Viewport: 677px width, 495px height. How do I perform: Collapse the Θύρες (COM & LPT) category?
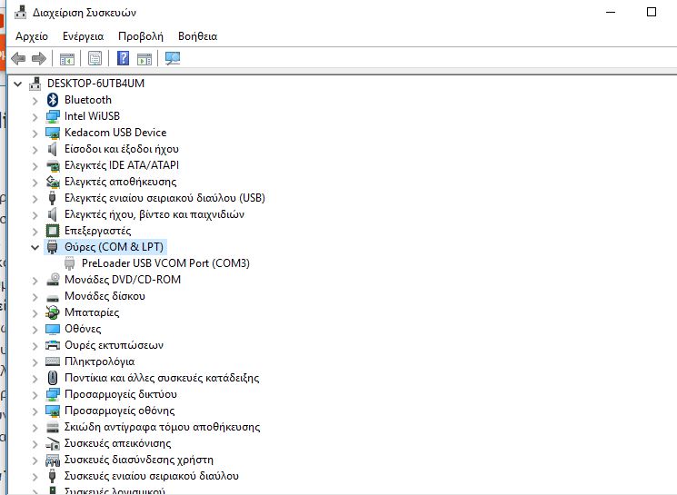point(35,247)
